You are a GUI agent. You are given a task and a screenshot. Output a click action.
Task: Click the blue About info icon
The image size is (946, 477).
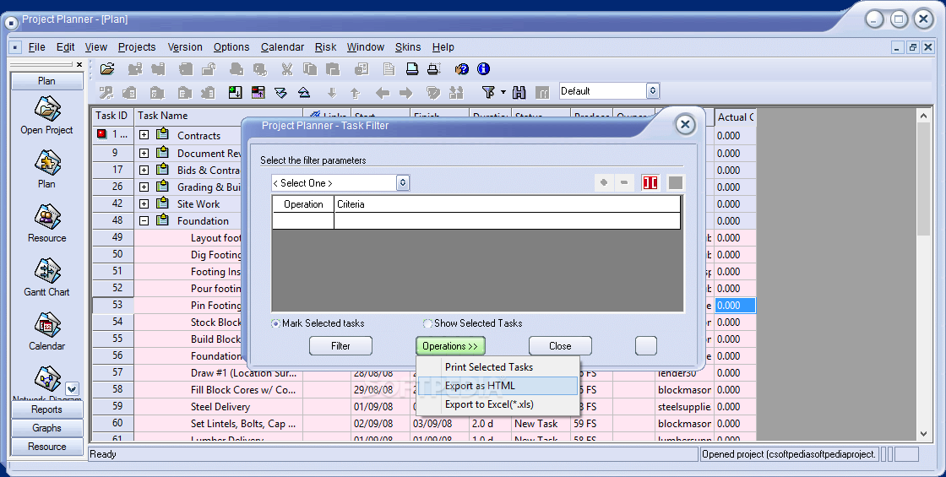[x=483, y=68]
